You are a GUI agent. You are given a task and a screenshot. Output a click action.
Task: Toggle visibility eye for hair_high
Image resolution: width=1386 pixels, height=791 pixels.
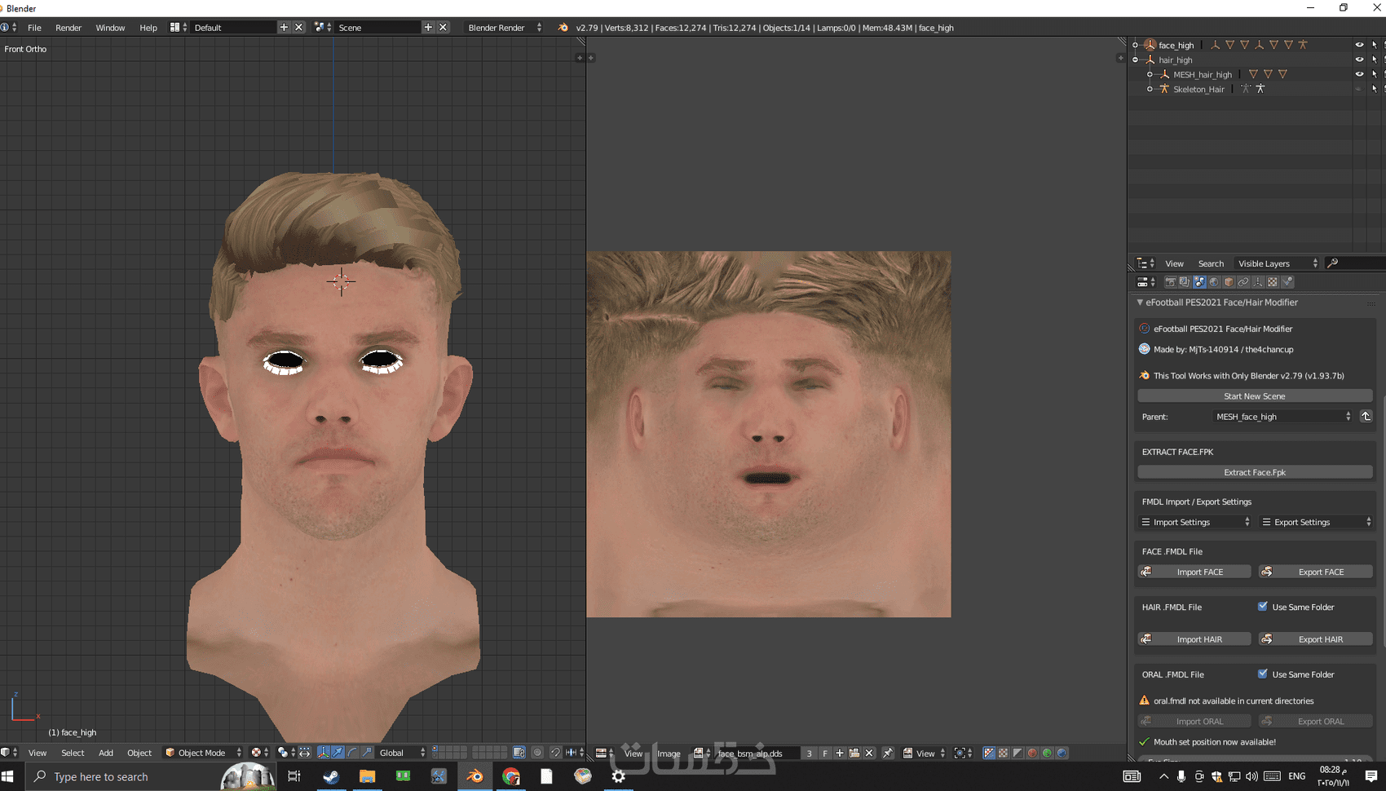pos(1359,60)
